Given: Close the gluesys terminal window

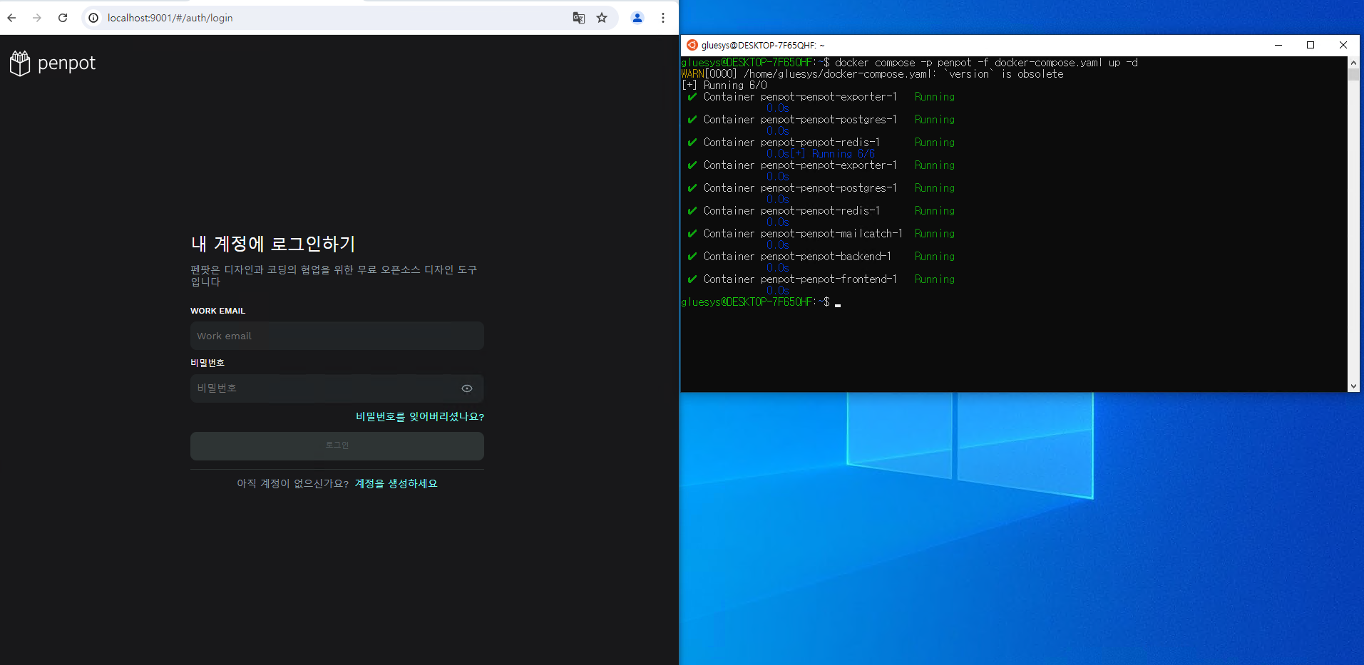Looking at the screenshot, I should 1343,45.
